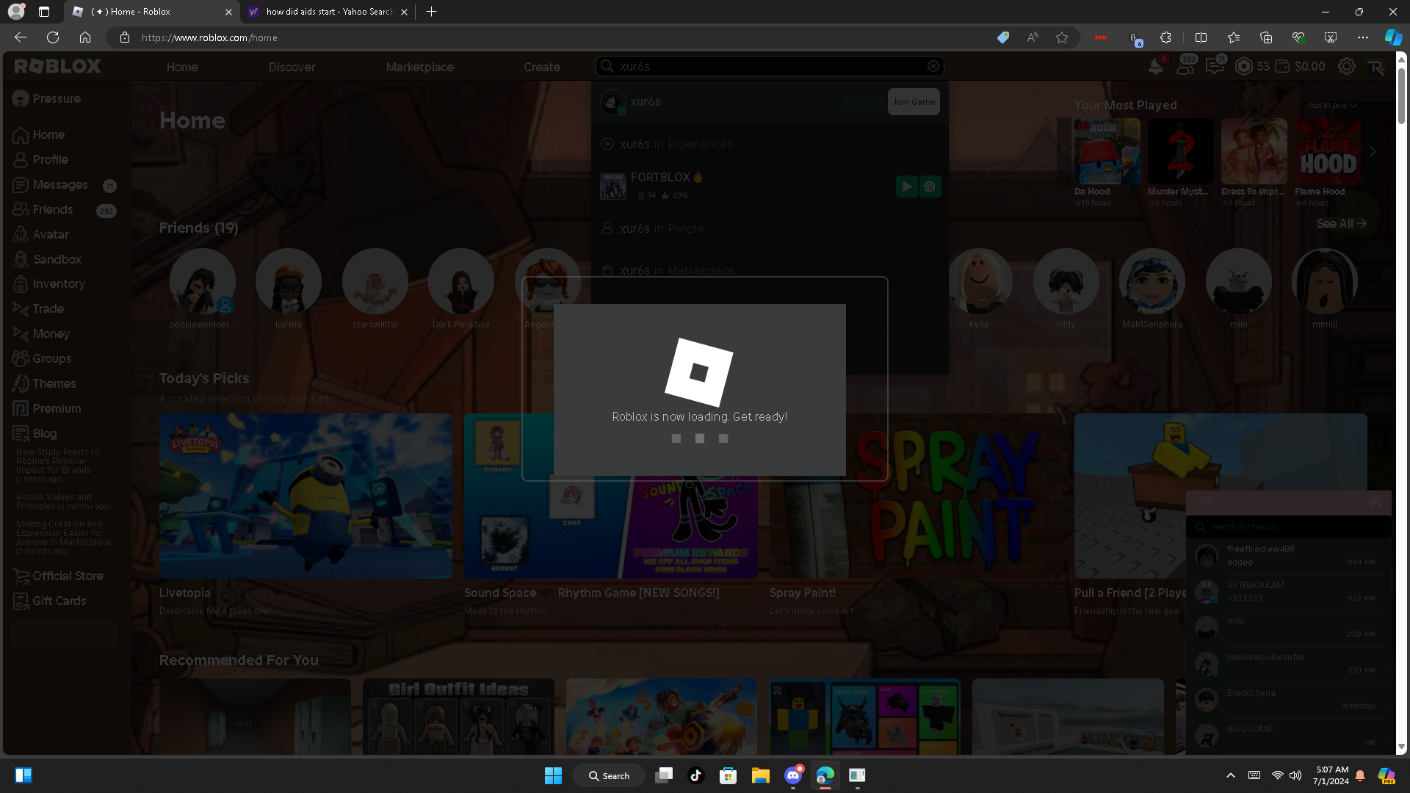Refresh the Roblox page
This screenshot has height=793, width=1410.
53,37
